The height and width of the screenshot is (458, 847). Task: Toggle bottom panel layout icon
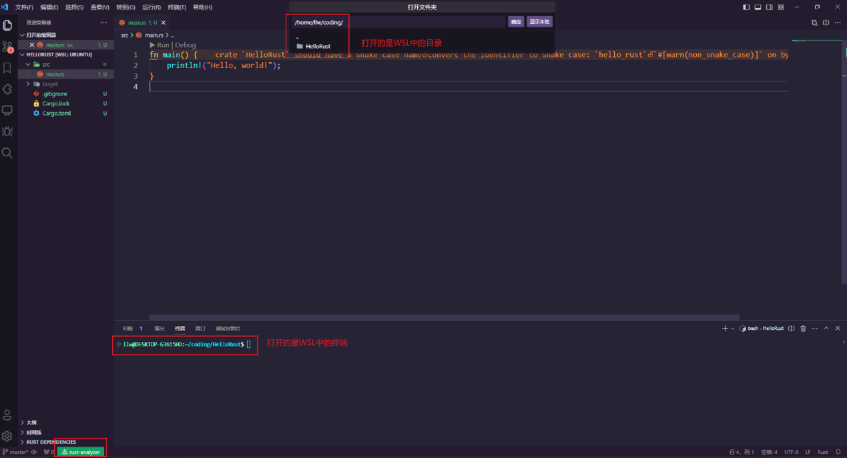(758, 7)
